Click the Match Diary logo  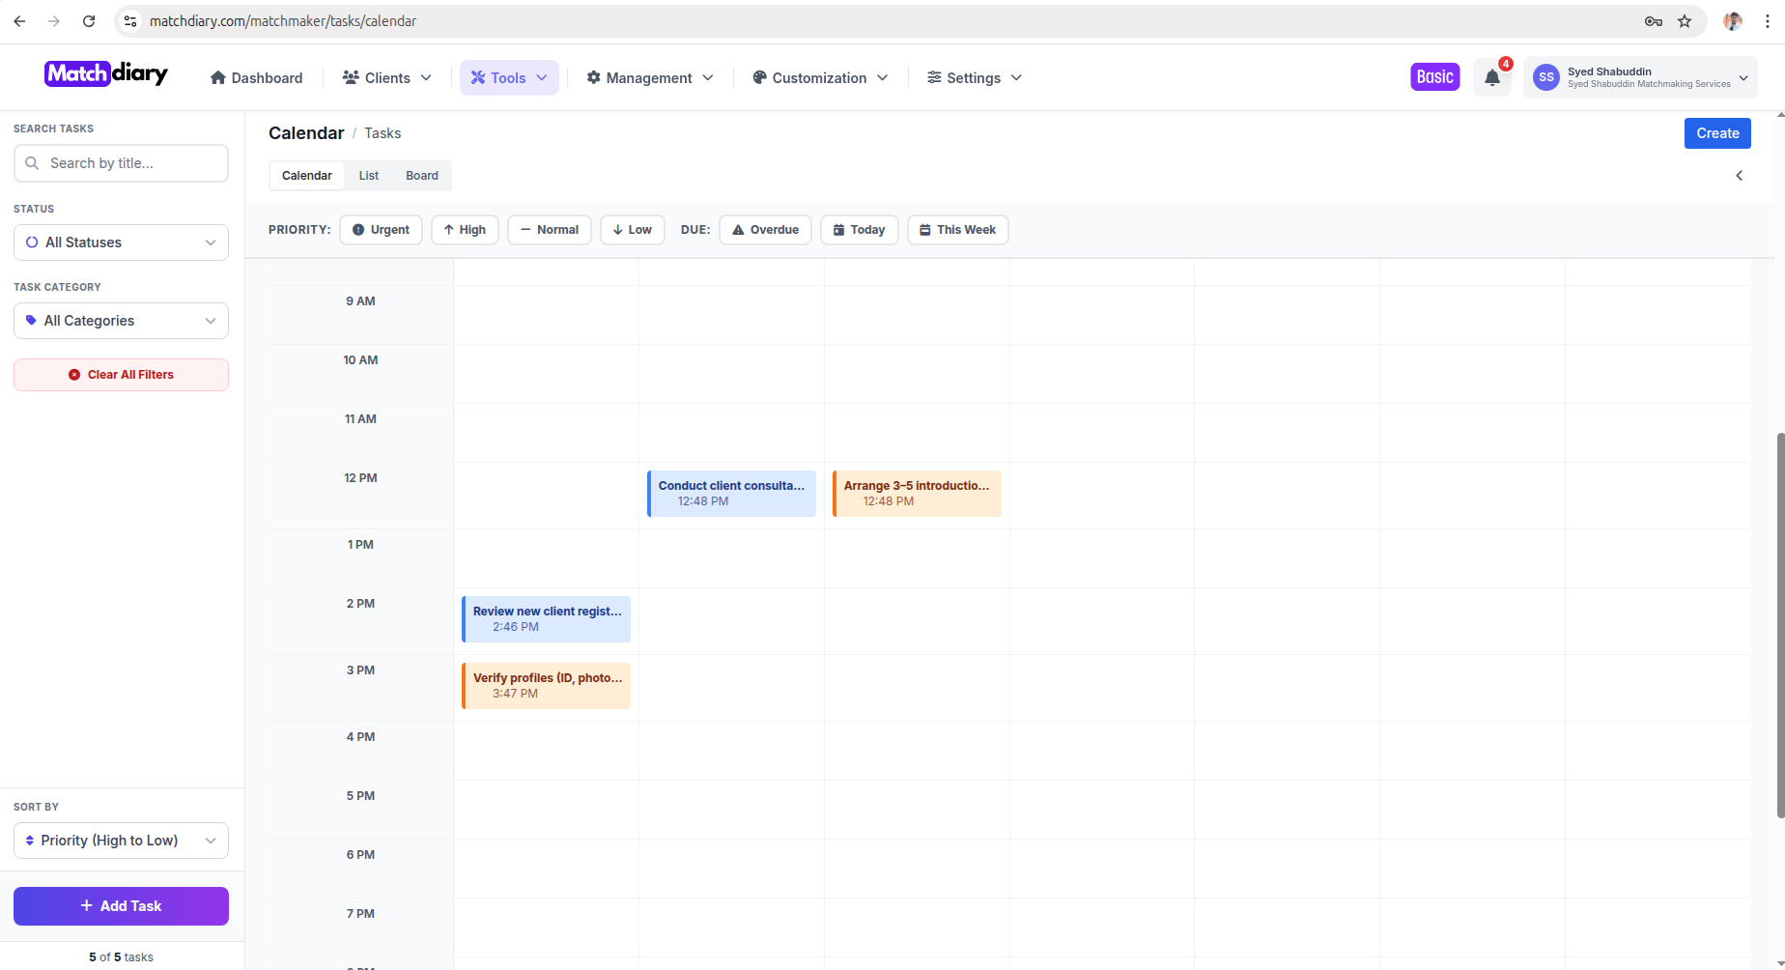[x=105, y=73]
